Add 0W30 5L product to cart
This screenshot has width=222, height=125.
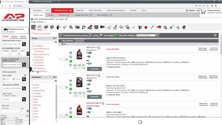tap(70, 81)
